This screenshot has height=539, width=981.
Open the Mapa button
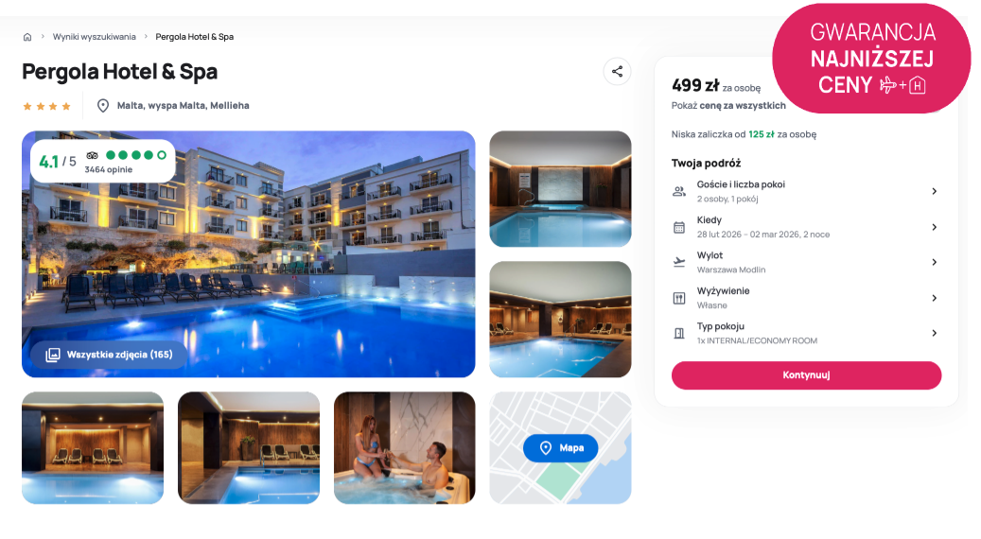click(561, 448)
